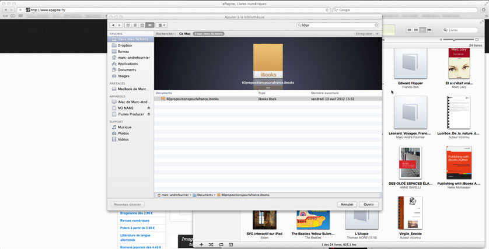The image size is (489, 249).
Task: Sort by Dernière ouverture column header
Action: [x=325, y=93]
